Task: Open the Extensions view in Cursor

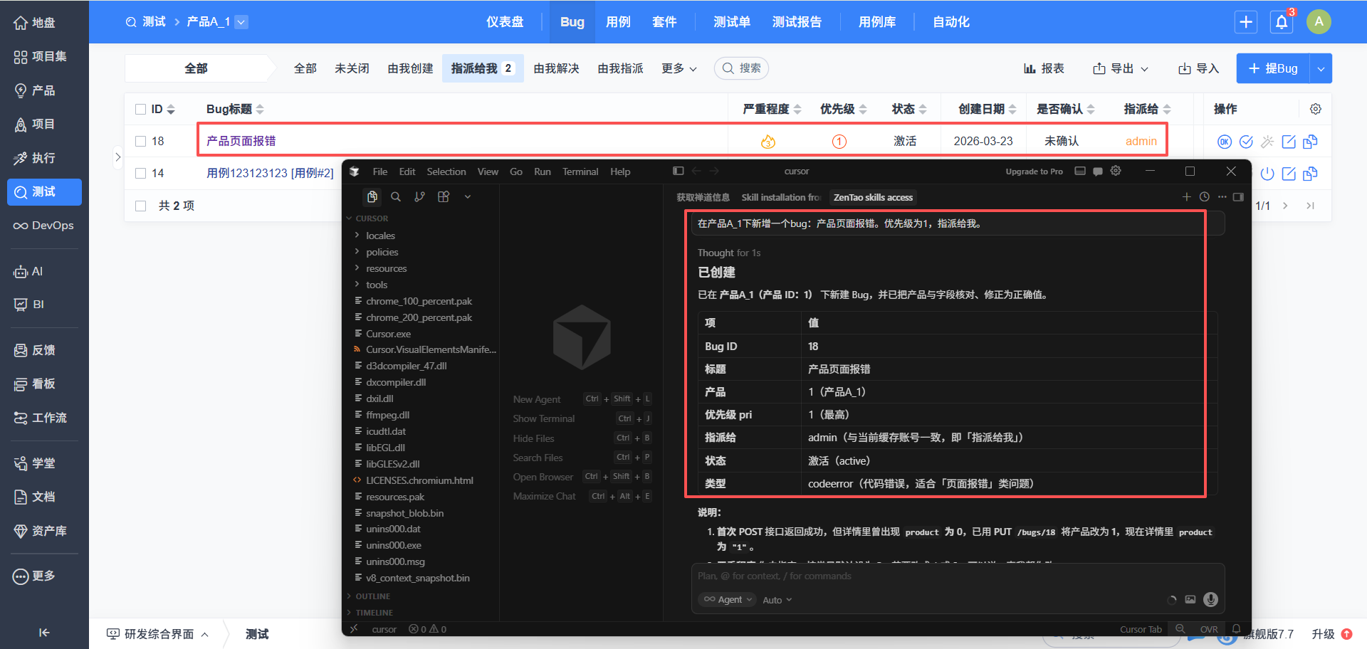Action: pyautogui.click(x=444, y=197)
